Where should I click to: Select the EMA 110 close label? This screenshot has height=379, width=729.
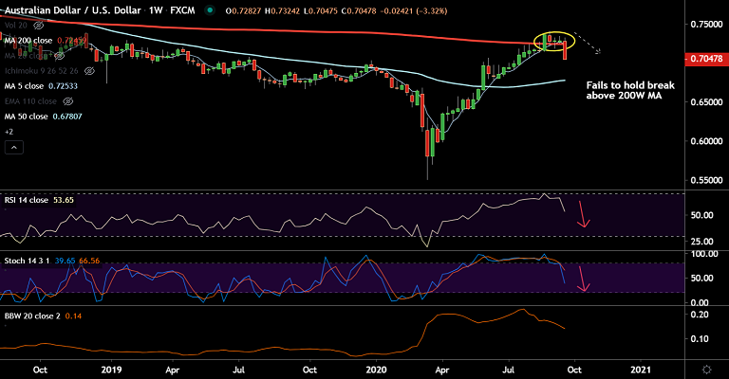click(x=30, y=101)
